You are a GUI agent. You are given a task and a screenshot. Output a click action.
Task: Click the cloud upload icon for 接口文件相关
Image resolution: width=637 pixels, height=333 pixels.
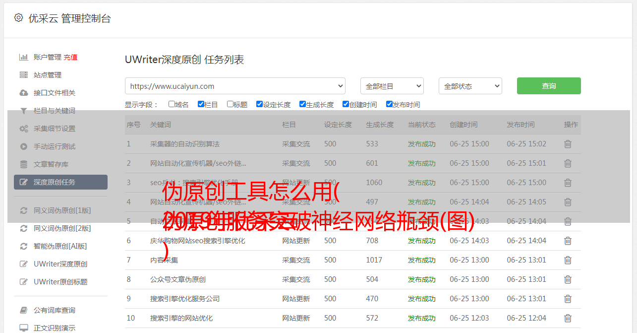click(x=23, y=93)
